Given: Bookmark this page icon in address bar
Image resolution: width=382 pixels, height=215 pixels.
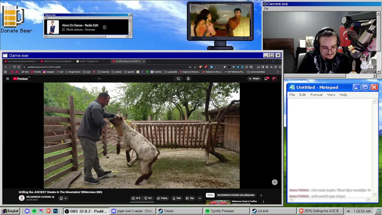Looking at the screenshot, I should point(19,67).
